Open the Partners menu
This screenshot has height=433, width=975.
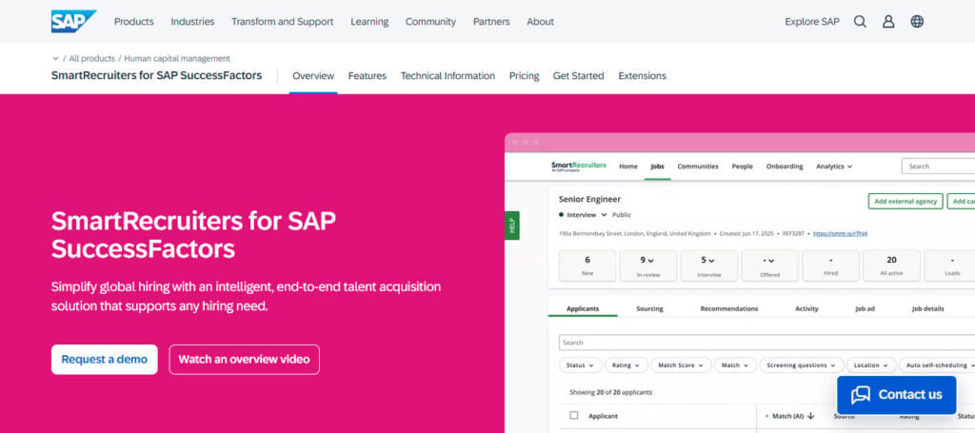491,22
